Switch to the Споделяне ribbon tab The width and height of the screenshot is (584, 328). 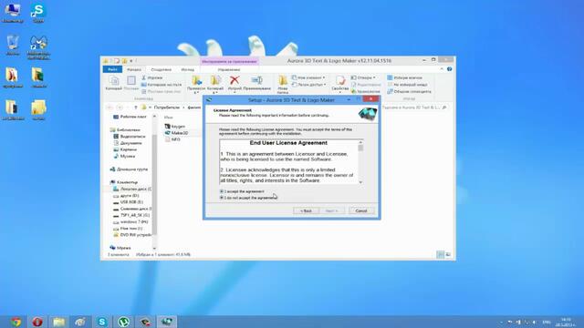162,69
